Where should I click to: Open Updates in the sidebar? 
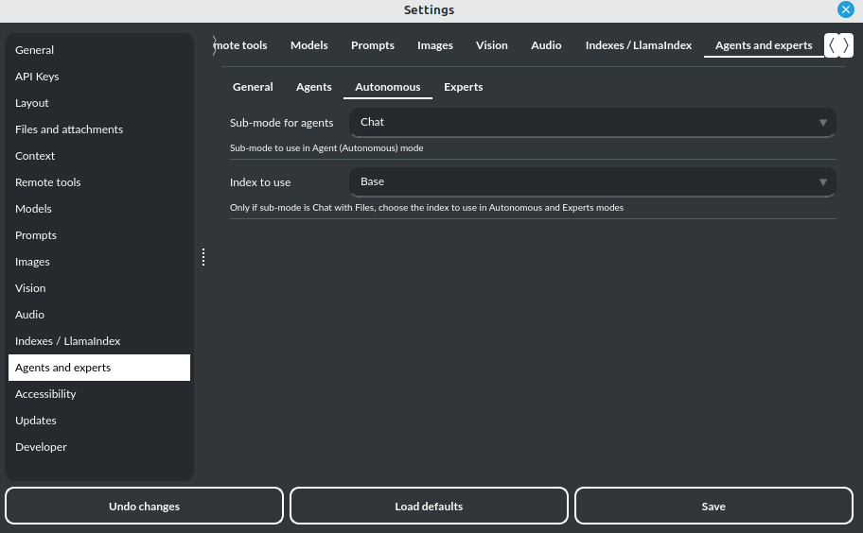(x=99, y=421)
